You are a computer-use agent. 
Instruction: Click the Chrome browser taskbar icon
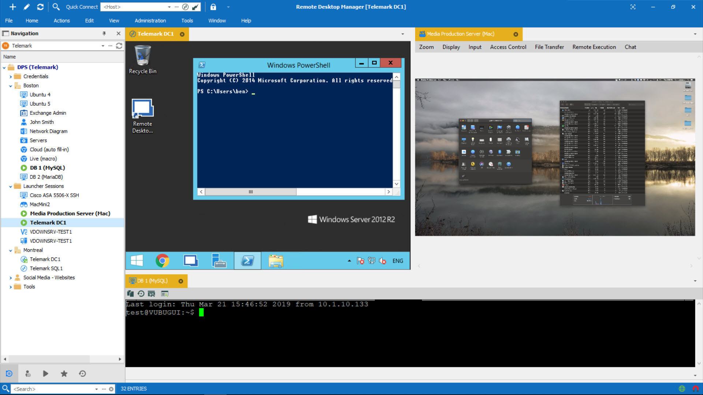click(x=163, y=260)
